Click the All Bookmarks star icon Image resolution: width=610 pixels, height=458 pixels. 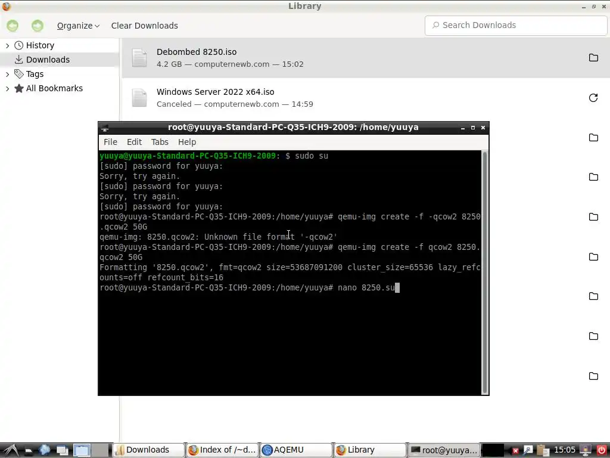(18, 88)
